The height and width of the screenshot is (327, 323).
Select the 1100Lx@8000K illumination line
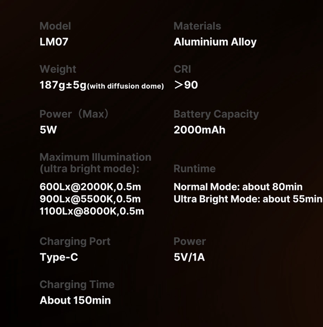pyautogui.click(x=92, y=211)
